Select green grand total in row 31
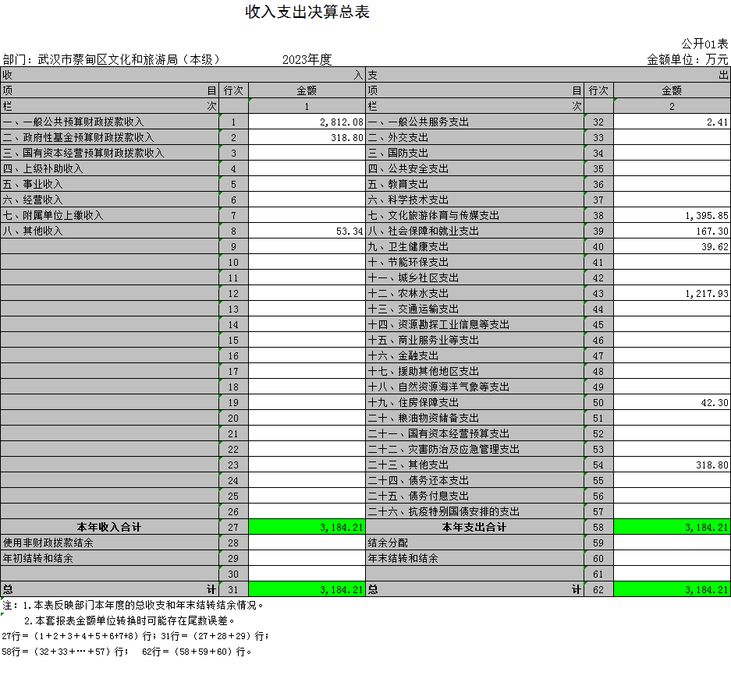This screenshot has height=675, width=731. 307,590
